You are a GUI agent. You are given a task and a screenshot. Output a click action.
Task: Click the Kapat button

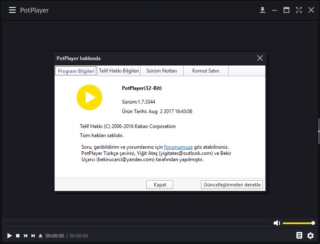point(160,185)
